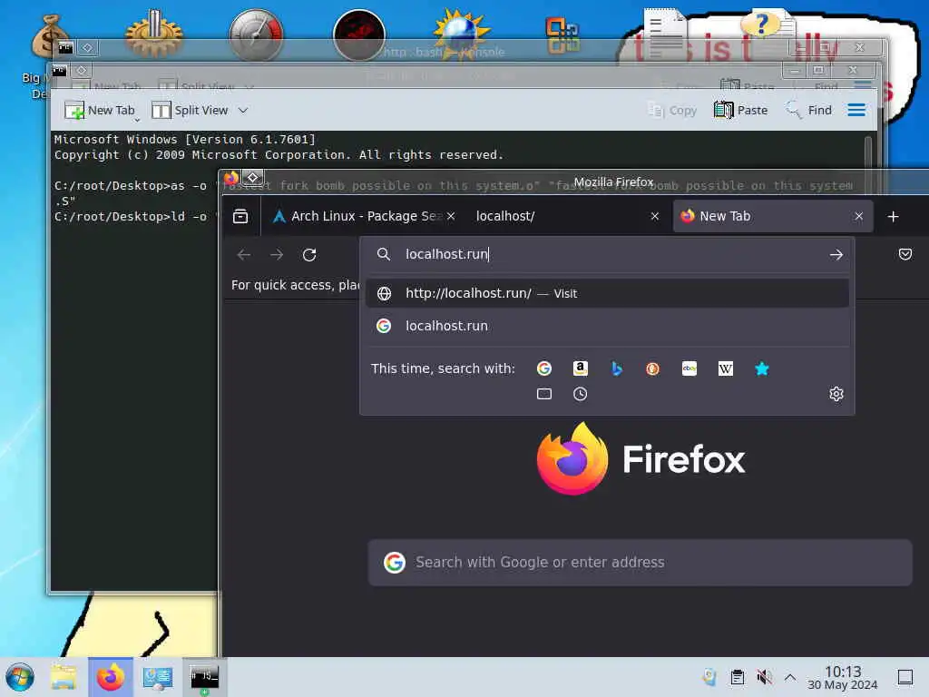The height and width of the screenshot is (697, 929).
Task: Click the Firefox window title bar pin icon
Action: pos(252,177)
